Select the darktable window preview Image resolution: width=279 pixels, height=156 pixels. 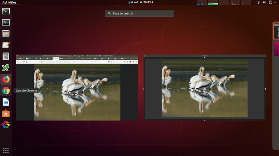(205, 87)
